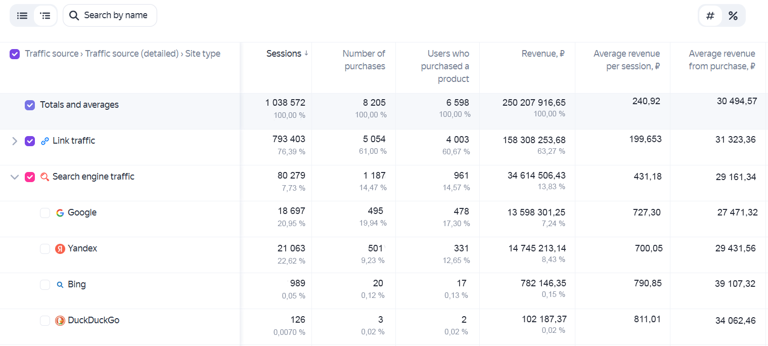The width and height of the screenshot is (768, 346).
Task: Show percentage values with % button
Action: point(733,16)
